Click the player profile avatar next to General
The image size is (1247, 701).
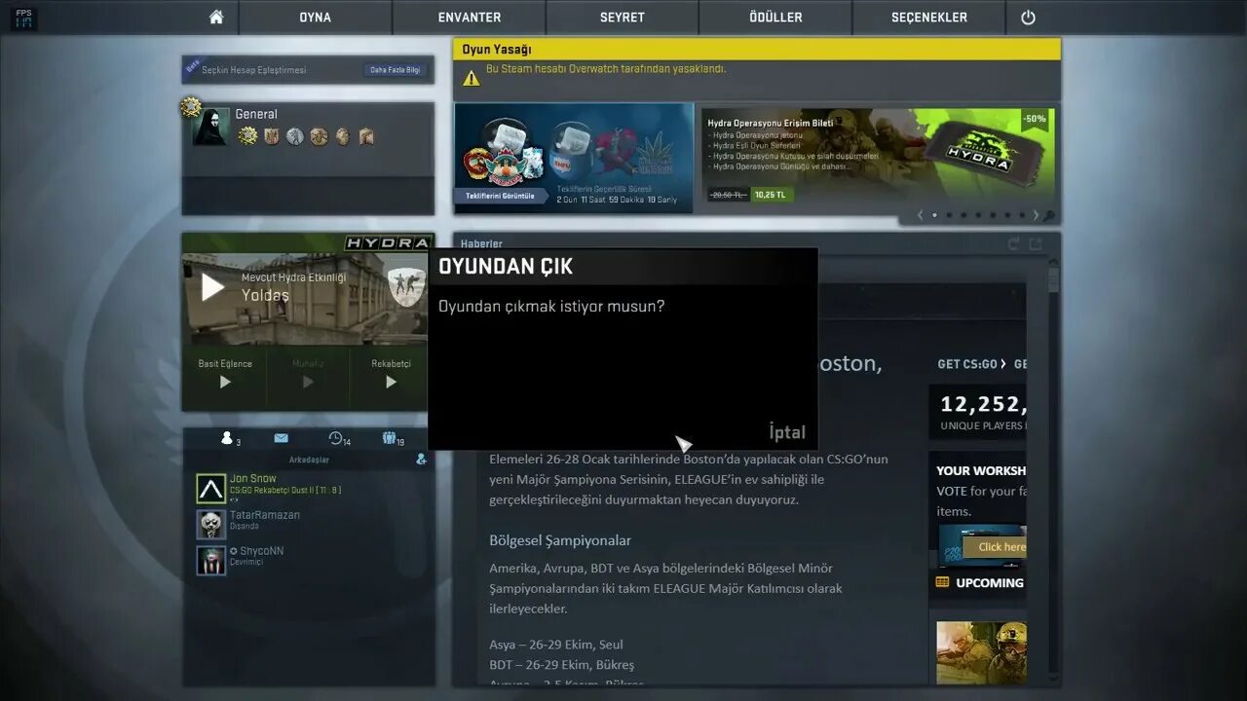210,127
